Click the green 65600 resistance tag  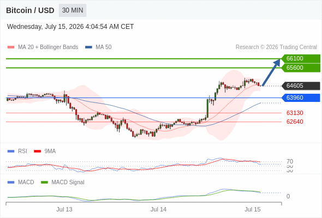(x=301, y=68)
